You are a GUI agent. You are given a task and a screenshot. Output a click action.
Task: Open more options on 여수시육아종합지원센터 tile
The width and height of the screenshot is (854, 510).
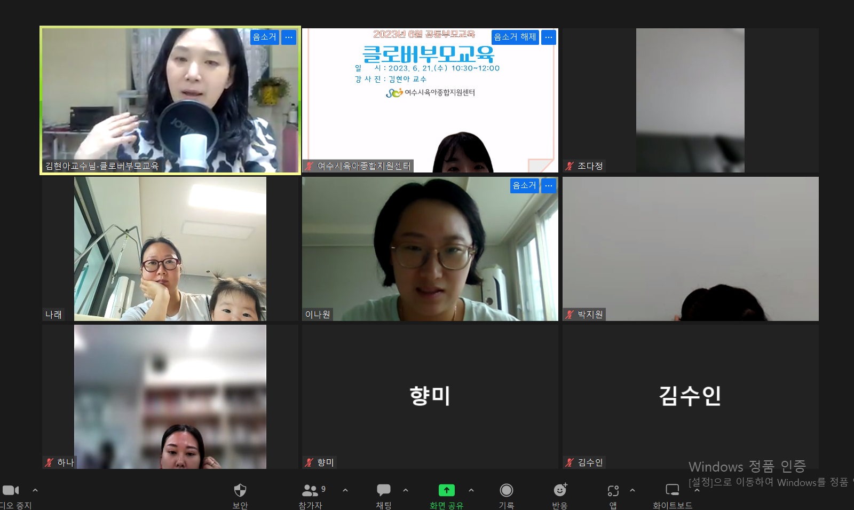point(549,37)
